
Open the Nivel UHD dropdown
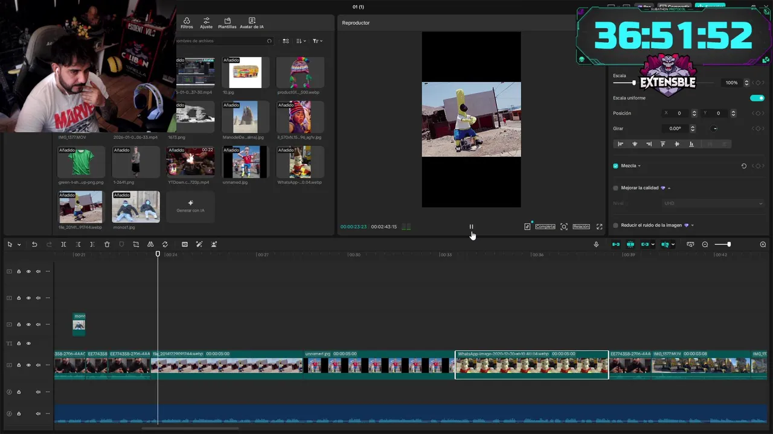tap(713, 203)
